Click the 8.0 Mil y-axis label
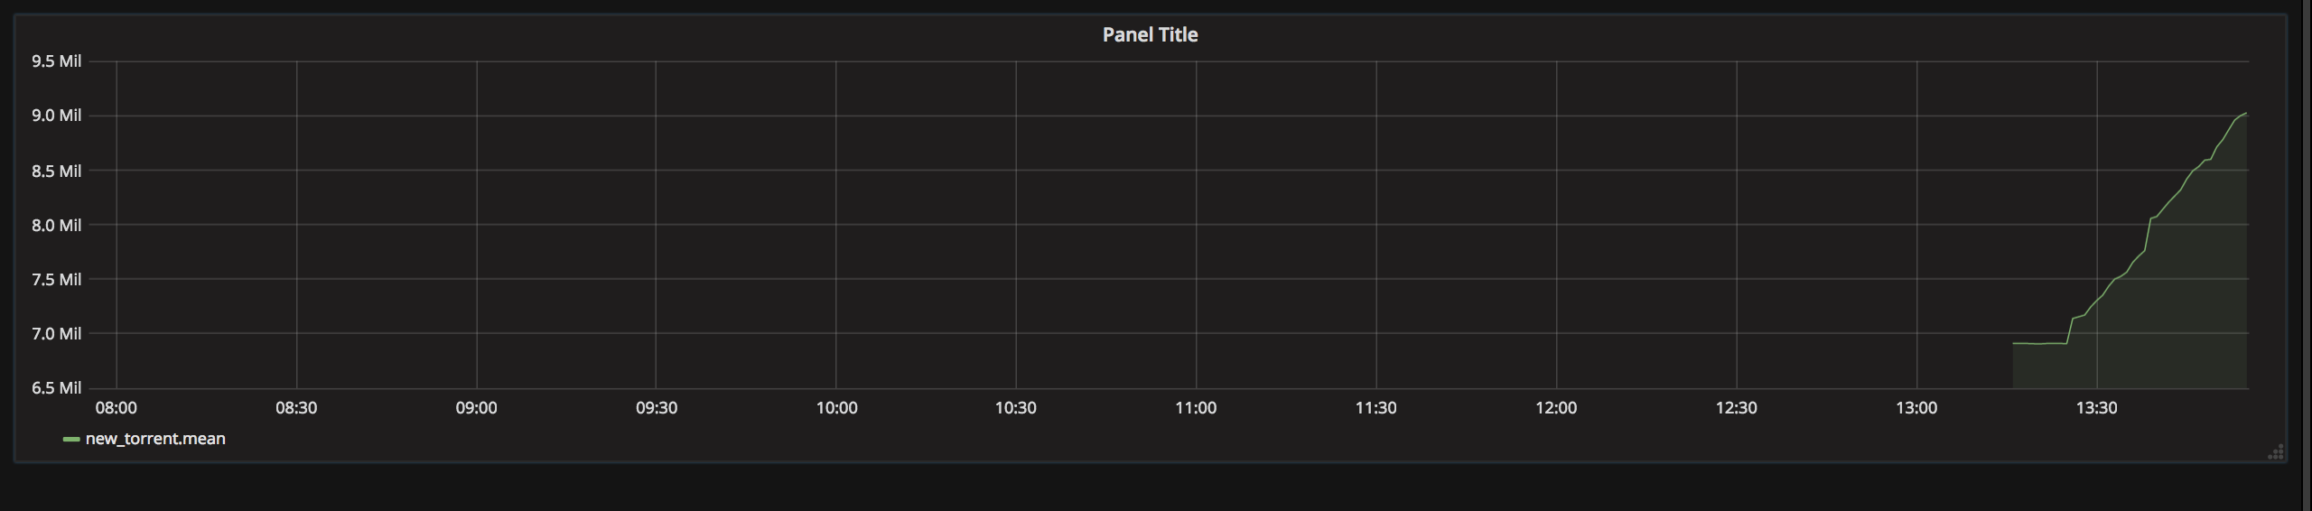 click(x=56, y=225)
